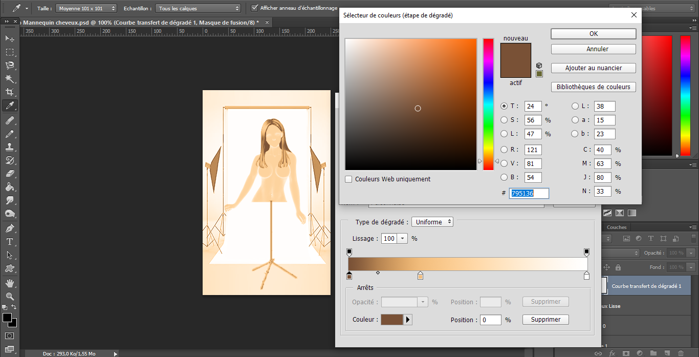This screenshot has height=357, width=699.
Task: Select the Horizontal Type tool
Action: [10, 241]
